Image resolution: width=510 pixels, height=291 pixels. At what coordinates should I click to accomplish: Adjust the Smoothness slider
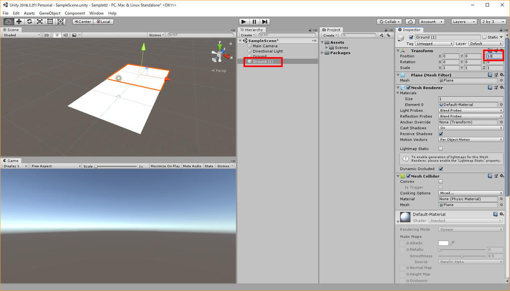coord(462,256)
